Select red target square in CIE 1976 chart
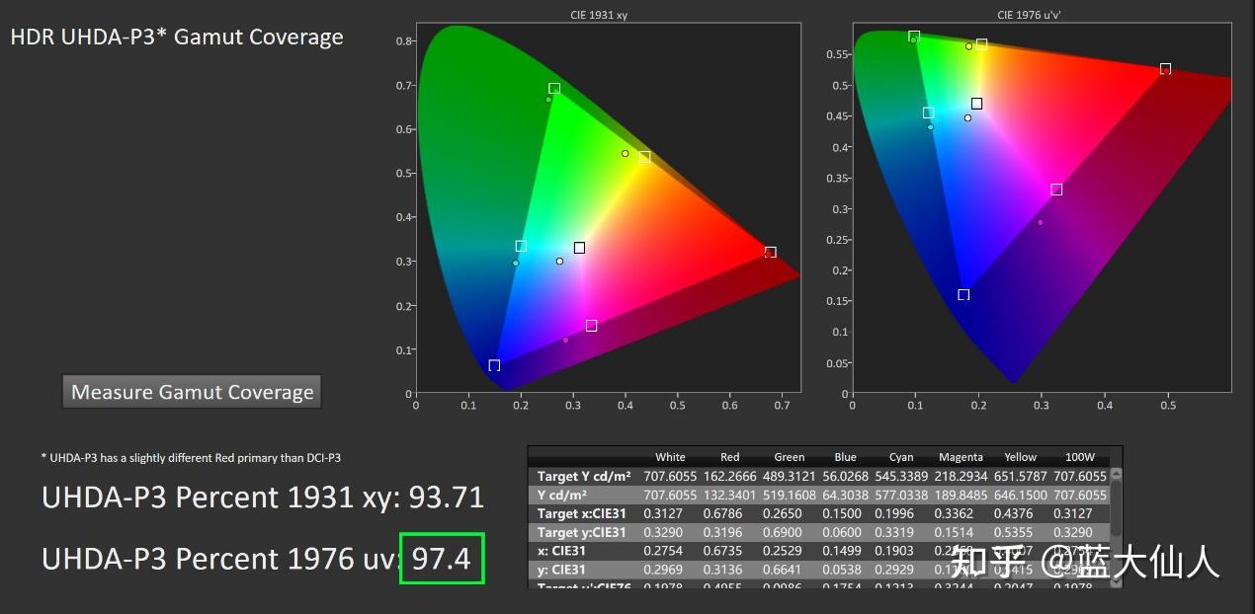This screenshot has height=614, width=1255. coord(1165,69)
